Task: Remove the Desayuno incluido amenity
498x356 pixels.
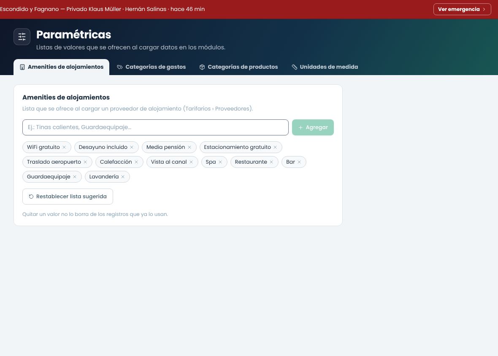Action: click(132, 147)
